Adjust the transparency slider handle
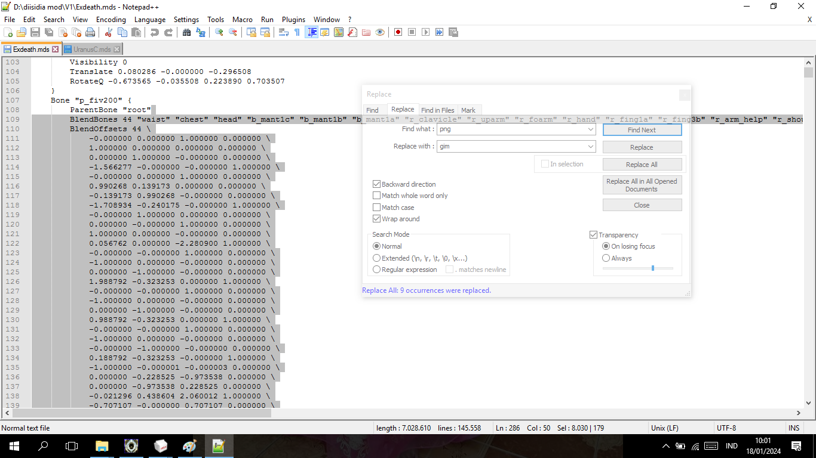 pyautogui.click(x=653, y=268)
